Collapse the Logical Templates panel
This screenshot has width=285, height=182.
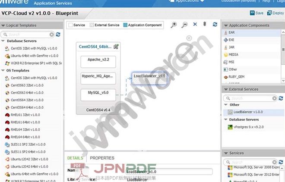coord(3,25)
